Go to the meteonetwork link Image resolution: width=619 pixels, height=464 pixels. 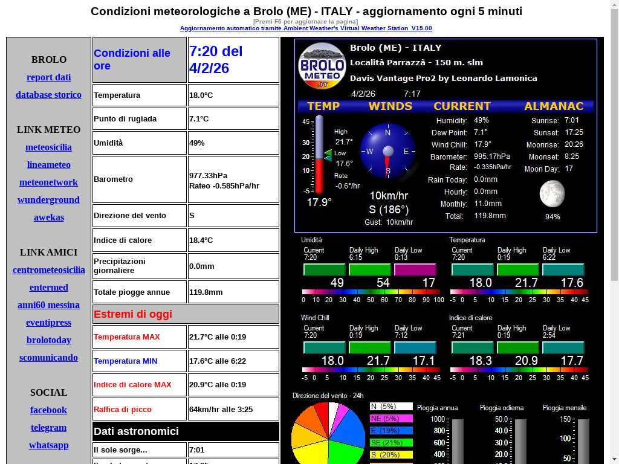pos(48,182)
